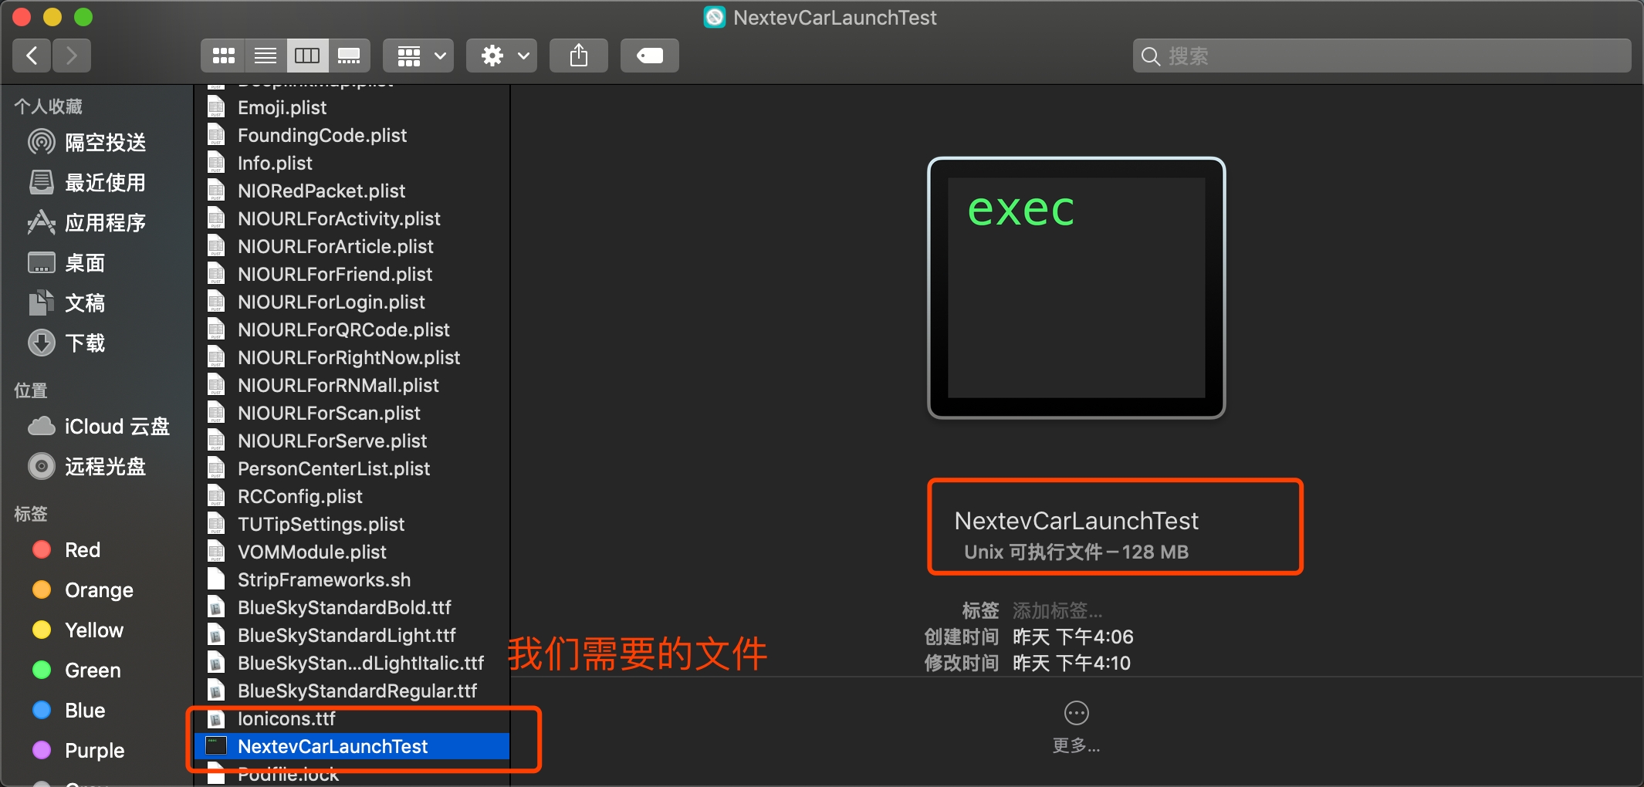Switch to list view mode
The width and height of the screenshot is (1644, 787).
(266, 56)
